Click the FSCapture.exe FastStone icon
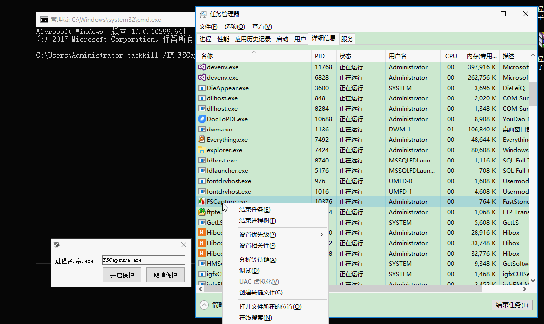The height and width of the screenshot is (324, 544). tap(202, 201)
